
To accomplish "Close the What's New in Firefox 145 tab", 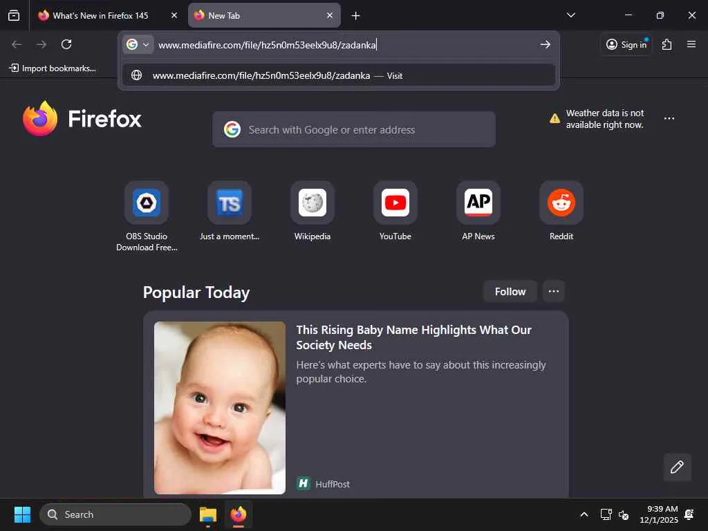I will (x=174, y=15).
